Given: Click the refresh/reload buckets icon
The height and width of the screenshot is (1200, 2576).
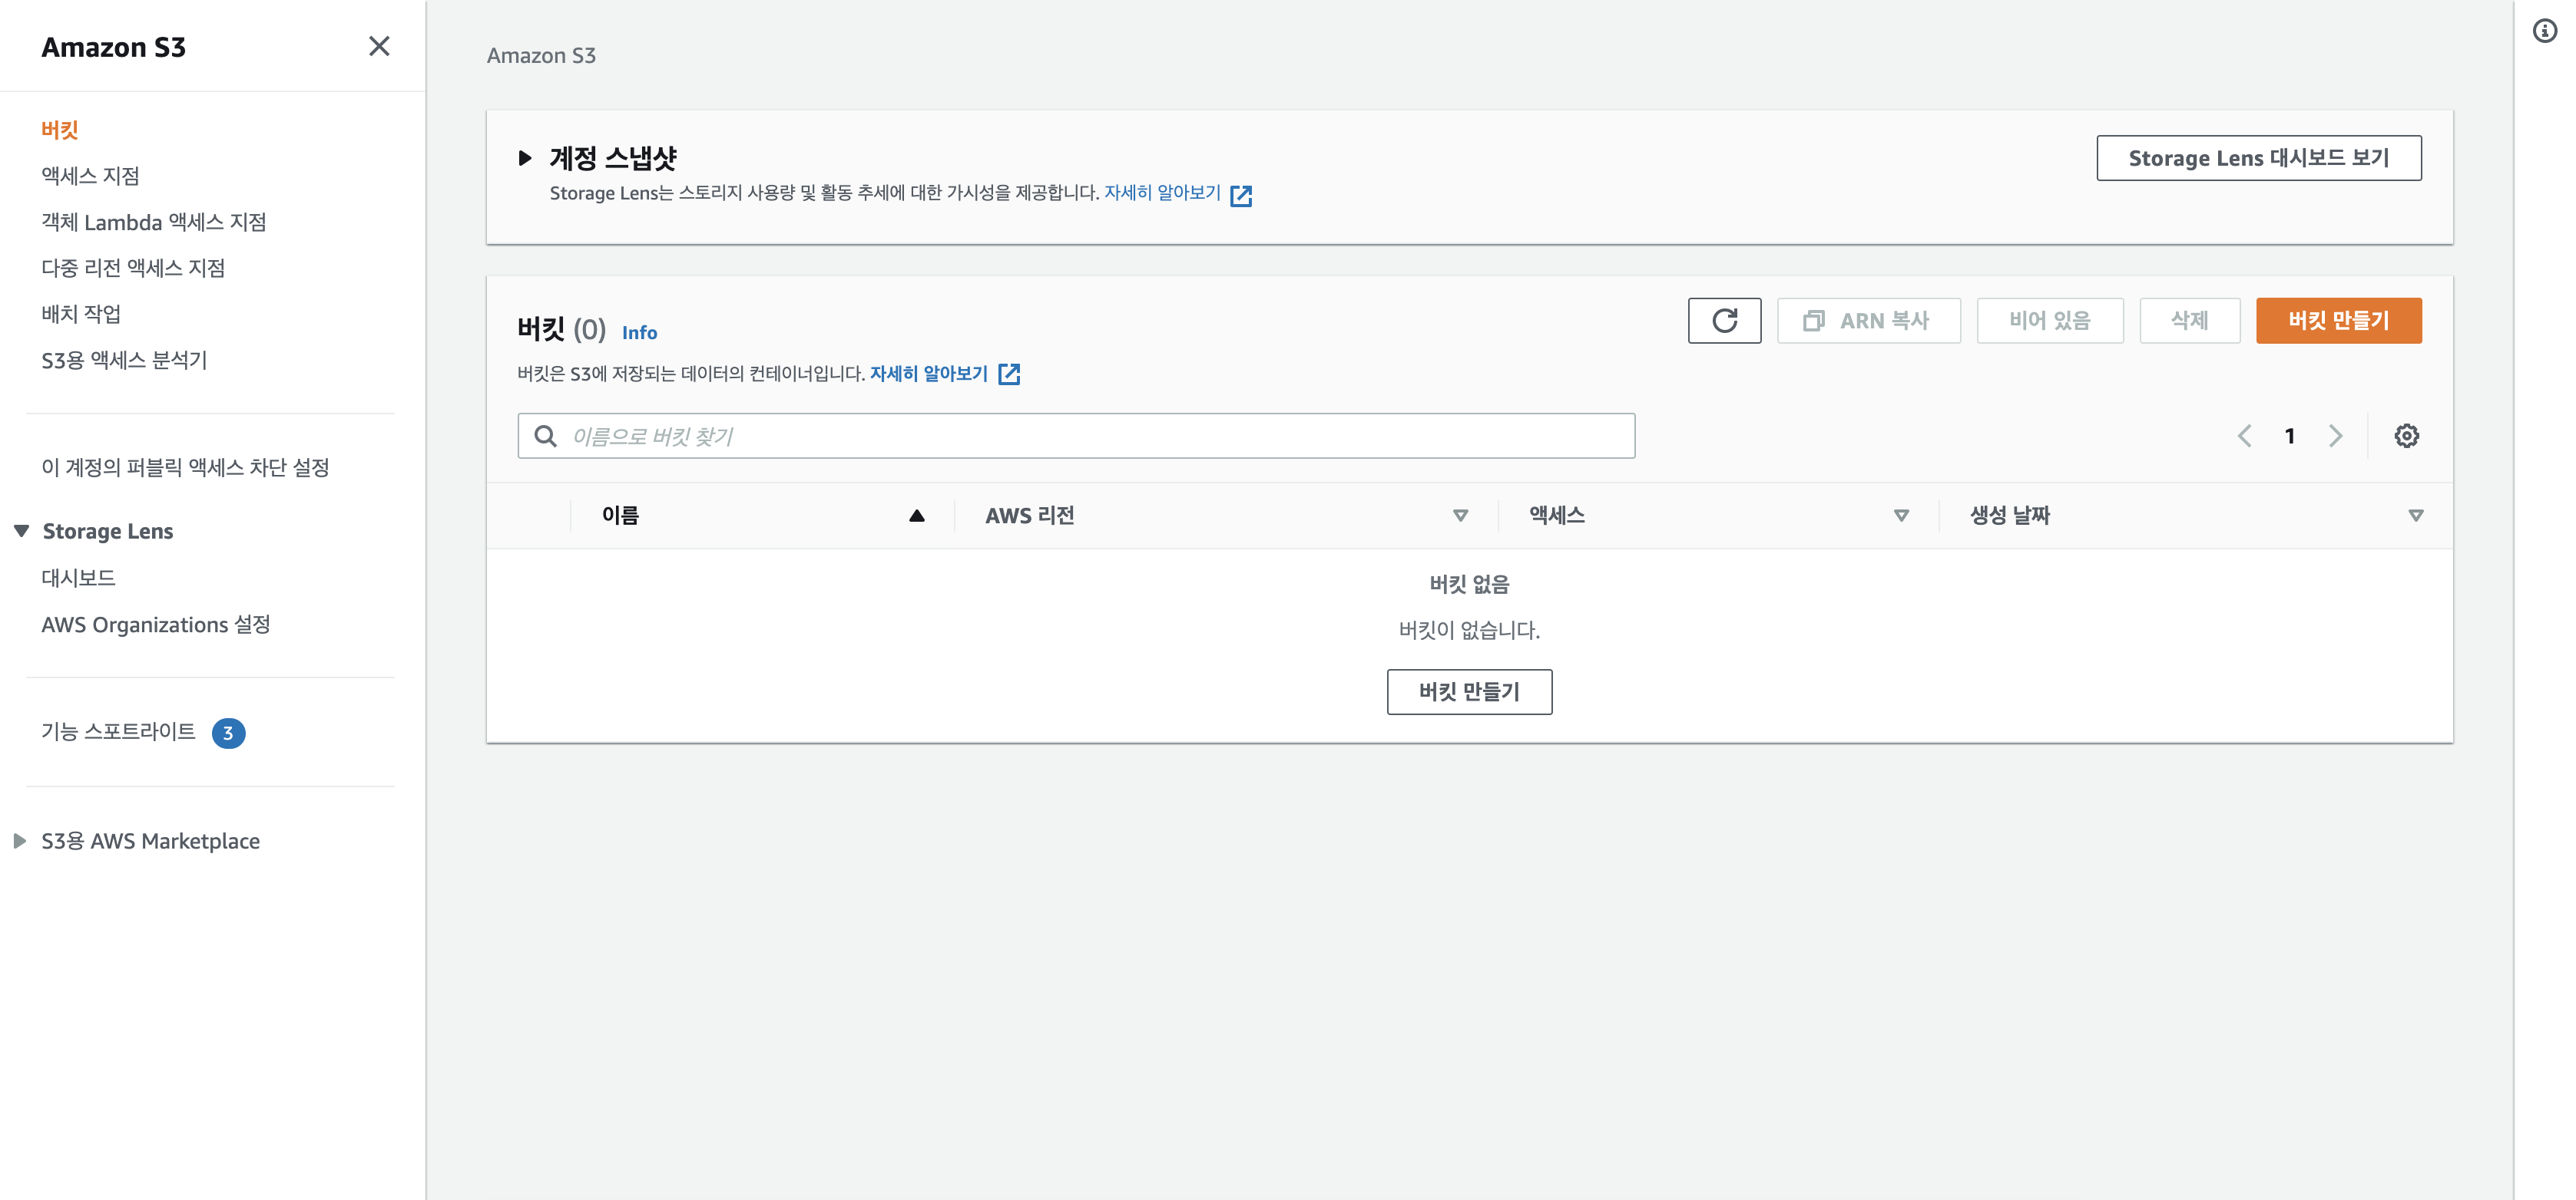Looking at the screenshot, I should point(1725,320).
